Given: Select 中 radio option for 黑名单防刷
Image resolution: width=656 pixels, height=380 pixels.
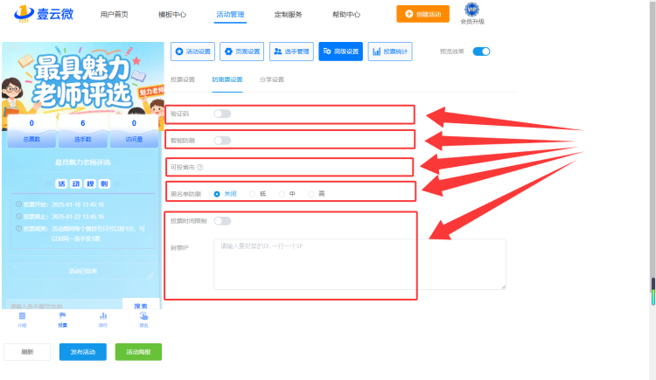Looking at the screenshot, I should point(282,194).
